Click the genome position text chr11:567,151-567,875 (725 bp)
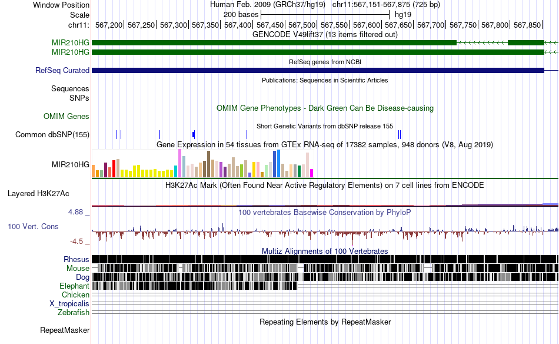The width and height of the screenshot is (559, 344). 386,5
